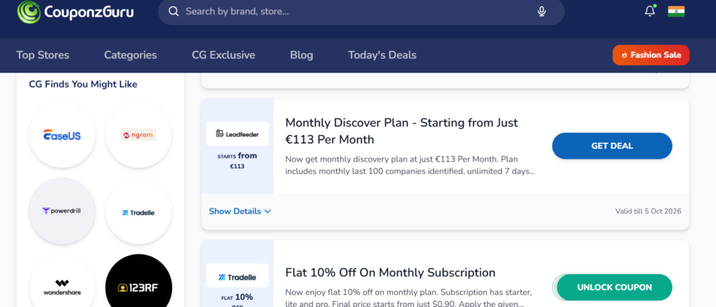Click the CouponzGuru logo
The image size is (716, 307).
pos(76,11)
